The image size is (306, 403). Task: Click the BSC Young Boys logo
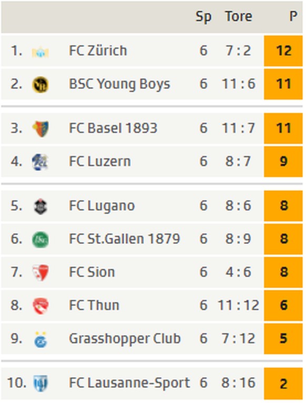[40, 85]
